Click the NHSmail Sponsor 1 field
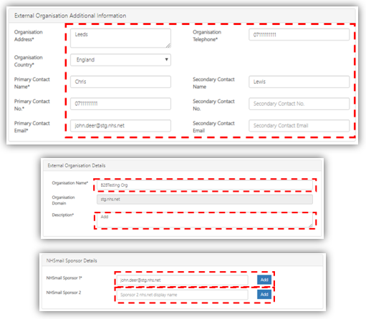 [x=183, y=280]
